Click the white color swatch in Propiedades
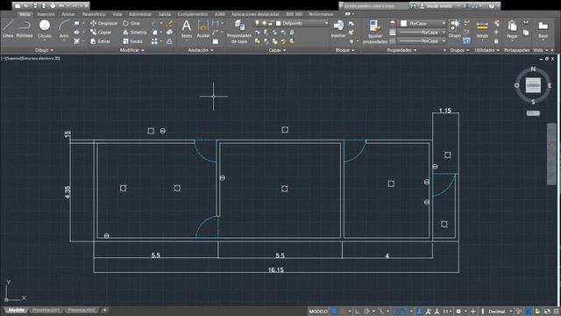Viewport: 561px width, 316px height. click(403, 24)
